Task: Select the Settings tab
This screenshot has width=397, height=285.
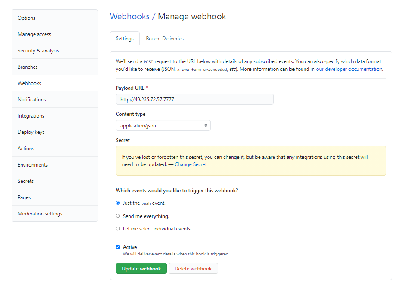Action: (125, 39)
